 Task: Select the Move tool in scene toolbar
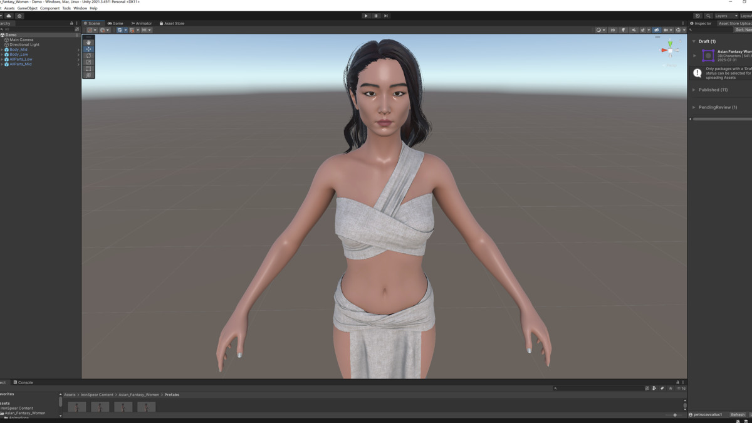88,49
